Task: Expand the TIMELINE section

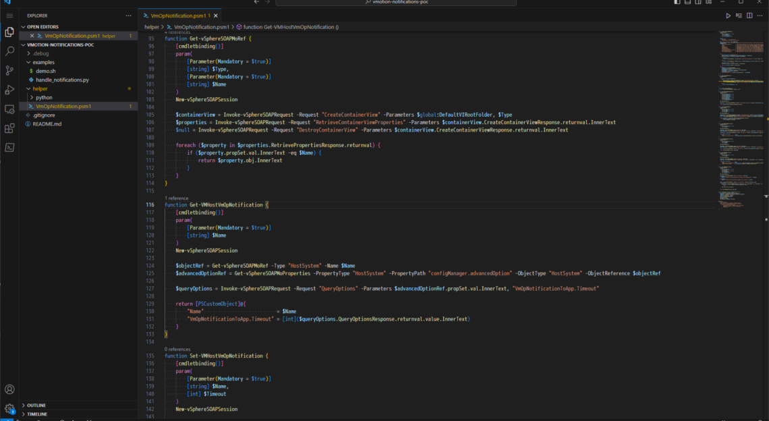Action: click(x=37, y=414)
